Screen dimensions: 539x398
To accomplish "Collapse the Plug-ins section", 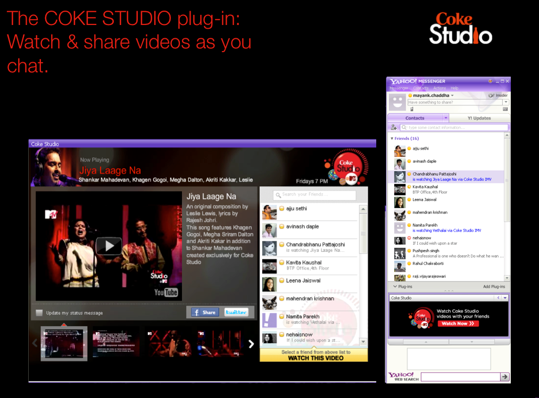I will 395,286.
